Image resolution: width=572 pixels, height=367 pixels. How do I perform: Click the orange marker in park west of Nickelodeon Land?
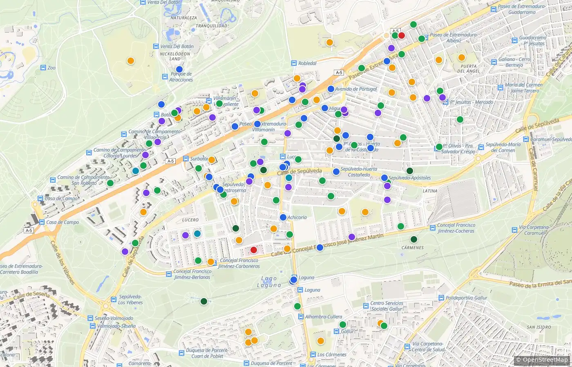130,61
